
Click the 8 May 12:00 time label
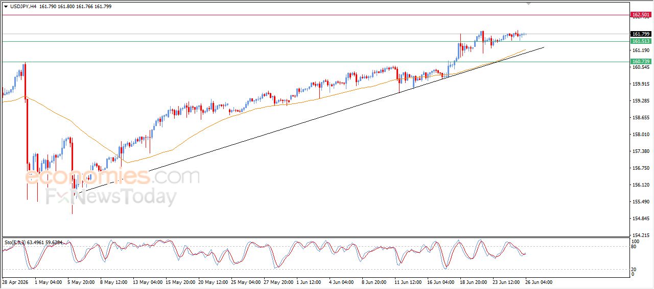pos(114,282)
